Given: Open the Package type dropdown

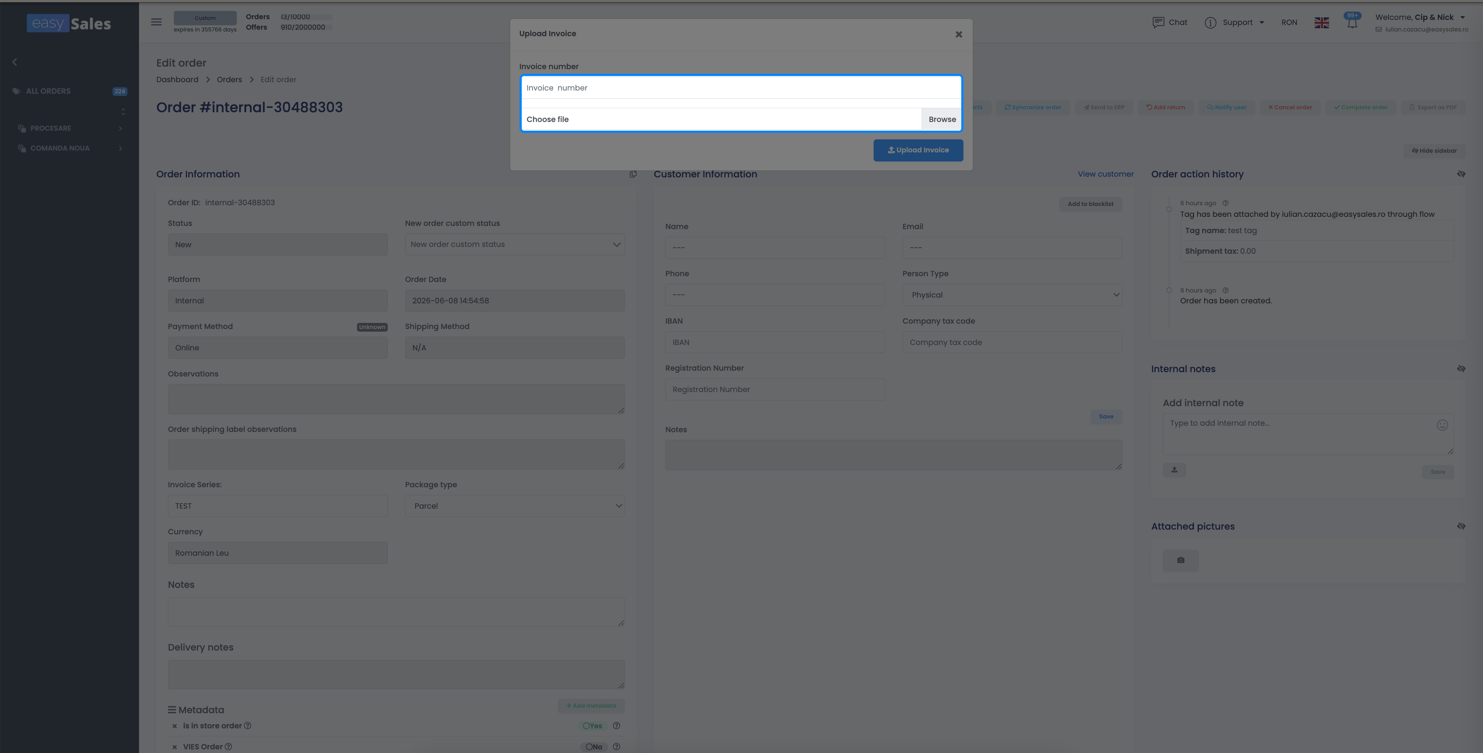Looking at the screenshot, I should click(x=515, y=506).
